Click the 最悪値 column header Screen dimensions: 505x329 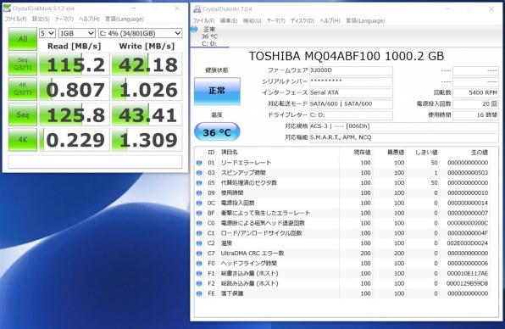click(396, 153)
